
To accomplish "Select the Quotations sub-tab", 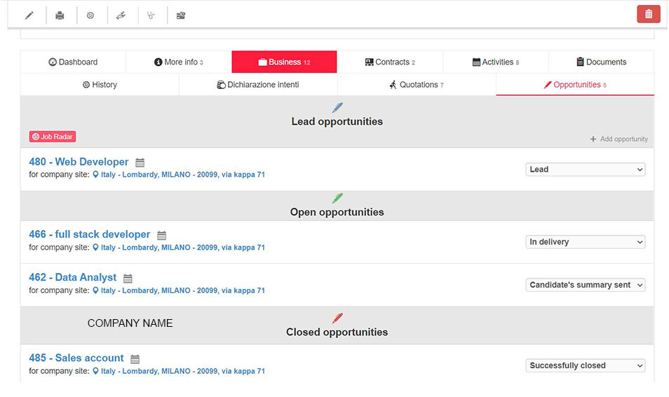I will point(417,85).
